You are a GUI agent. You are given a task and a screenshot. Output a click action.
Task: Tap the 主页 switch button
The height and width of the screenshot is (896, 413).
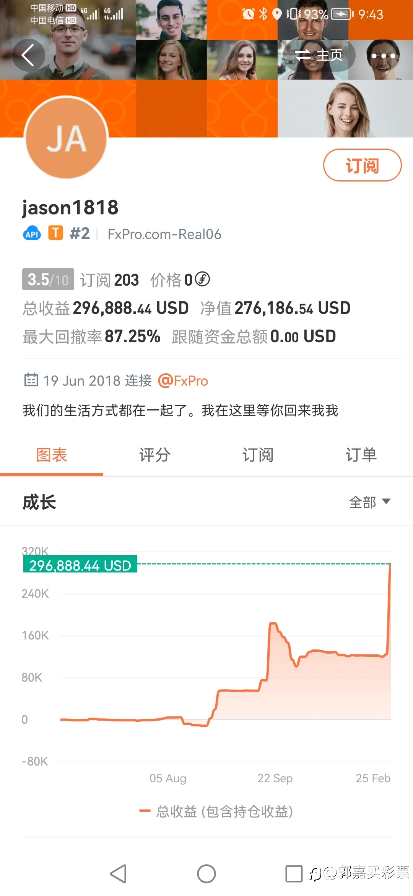(x=319, y=56)
